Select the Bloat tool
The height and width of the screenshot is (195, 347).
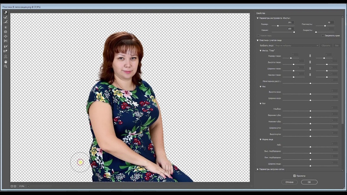click(x=6, y=36)
